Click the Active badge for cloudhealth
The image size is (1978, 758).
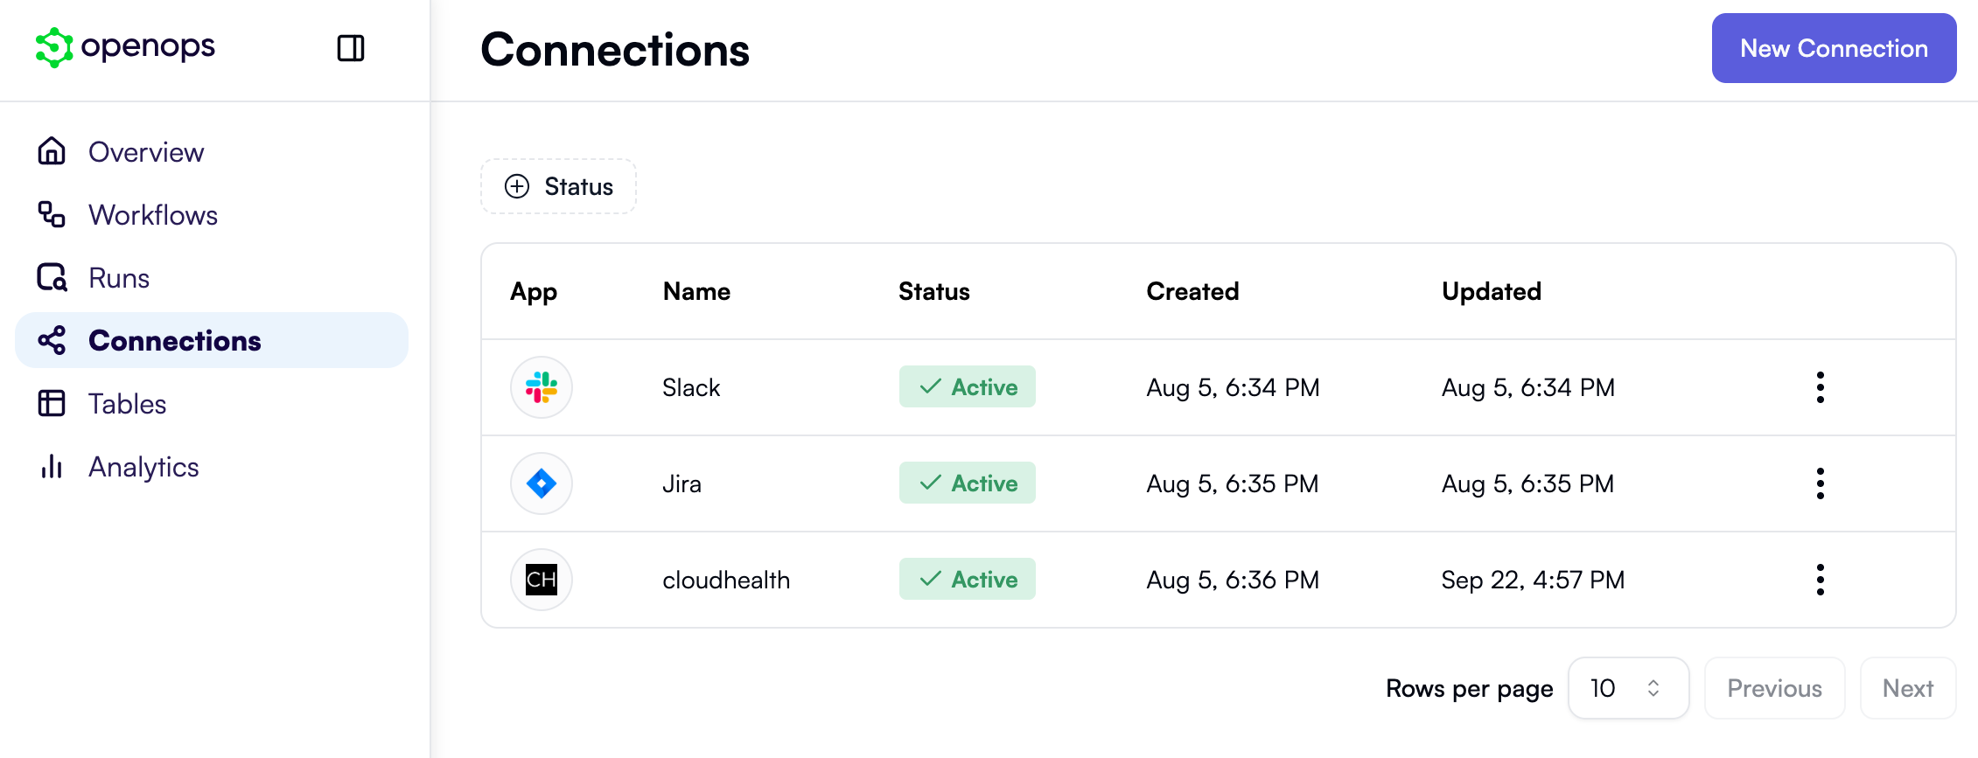[x=967, y=579]
